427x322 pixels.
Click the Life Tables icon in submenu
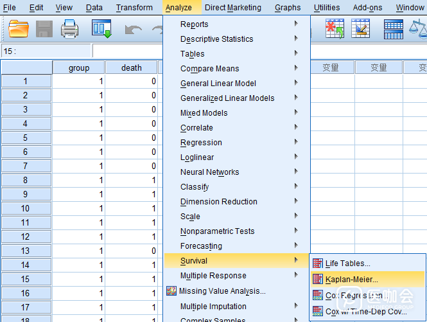coord(317,263)
